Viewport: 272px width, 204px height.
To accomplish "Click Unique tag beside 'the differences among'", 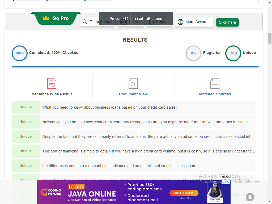I will point(25,166).
